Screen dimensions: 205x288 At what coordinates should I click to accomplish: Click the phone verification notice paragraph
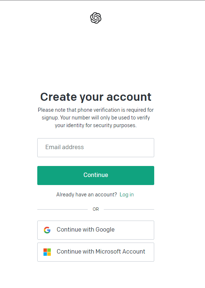(96, 118)
